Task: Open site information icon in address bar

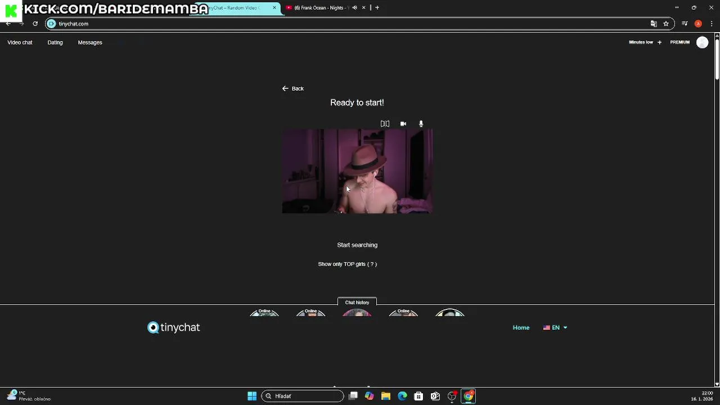Action: point(51,24)
